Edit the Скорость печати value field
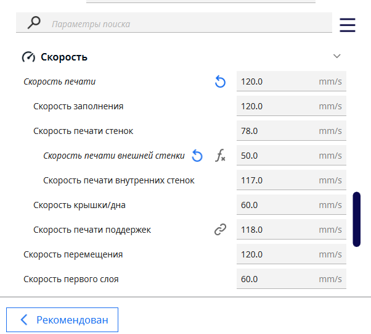 (277, 81)
